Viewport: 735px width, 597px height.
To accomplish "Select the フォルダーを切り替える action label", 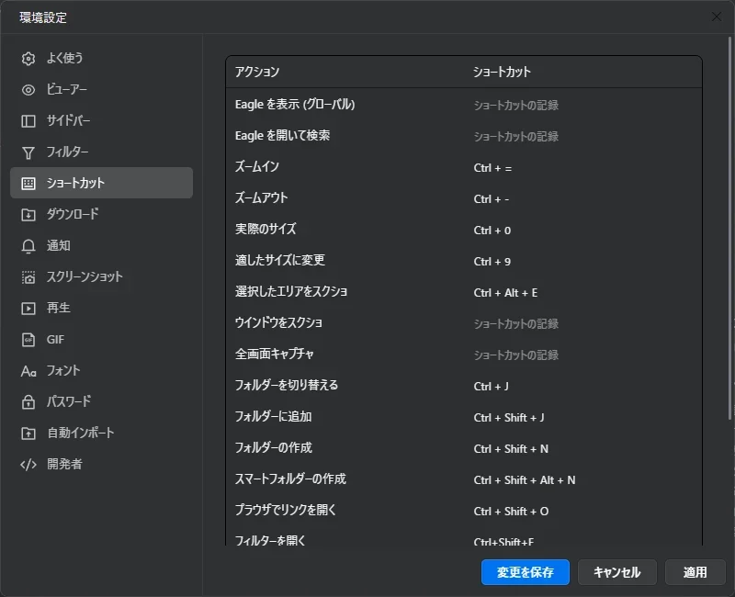I will [287, 385].
